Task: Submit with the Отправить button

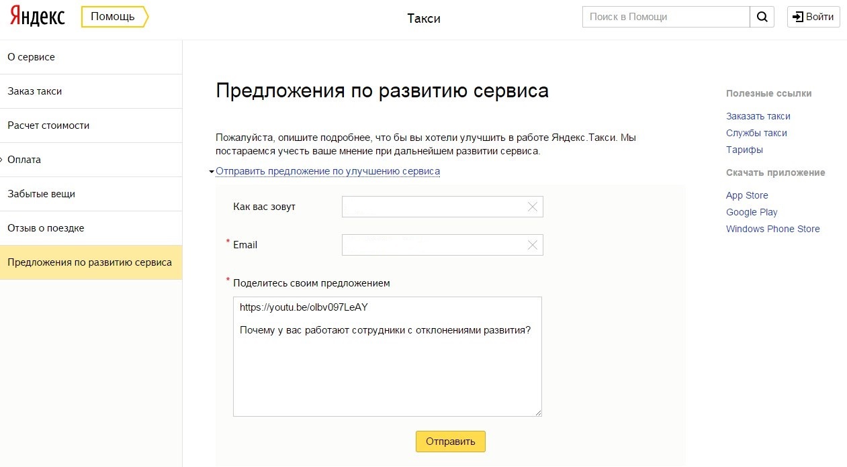Action: point(450,442)
